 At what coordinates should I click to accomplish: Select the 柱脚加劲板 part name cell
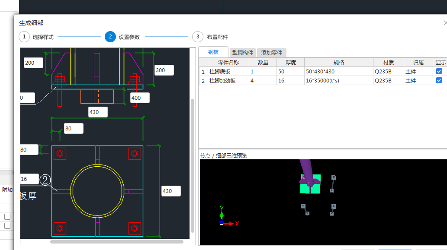coord(228,80)
